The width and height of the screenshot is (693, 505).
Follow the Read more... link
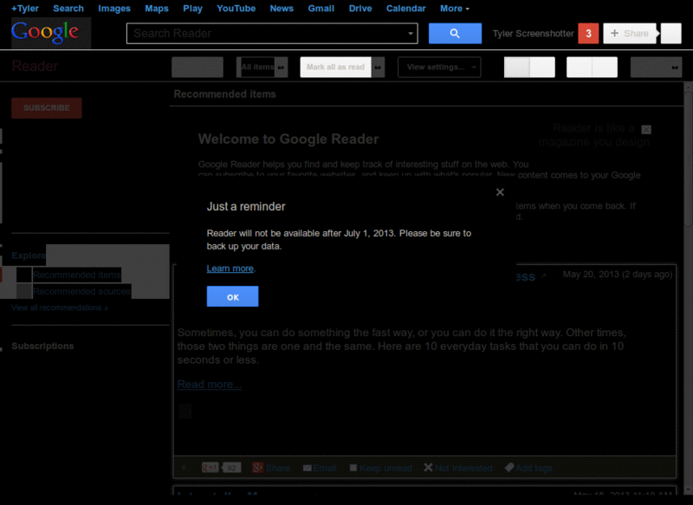[210, 384]
